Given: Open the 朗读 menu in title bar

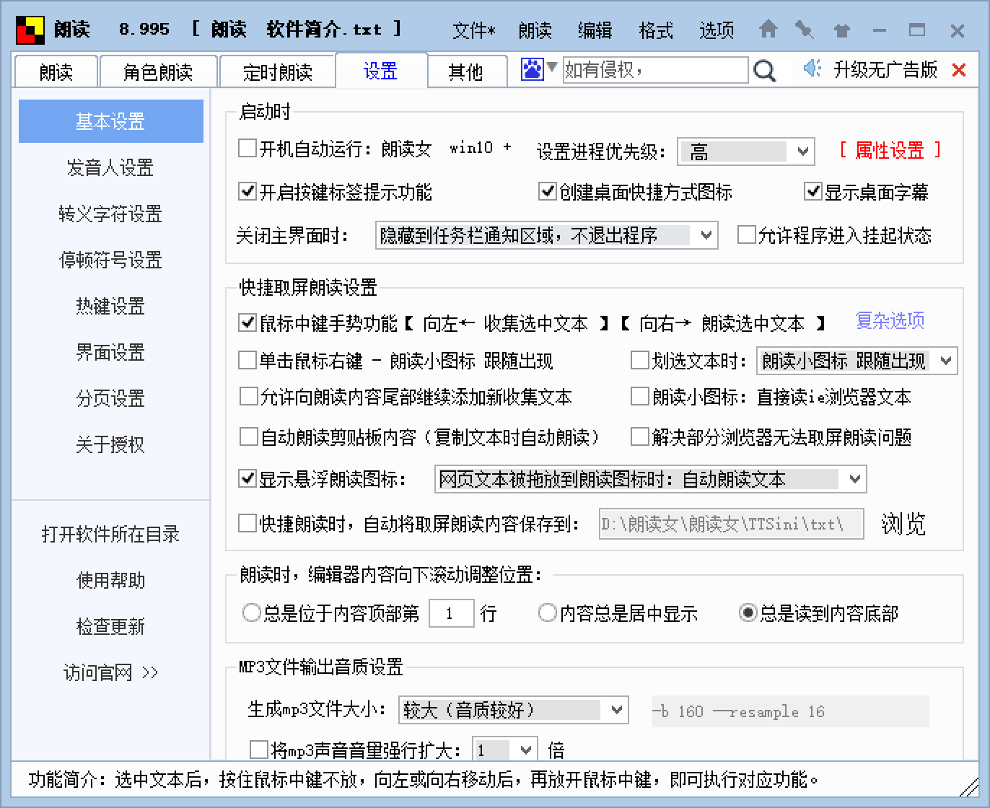Looking at the screenshot, I should 535,30.
